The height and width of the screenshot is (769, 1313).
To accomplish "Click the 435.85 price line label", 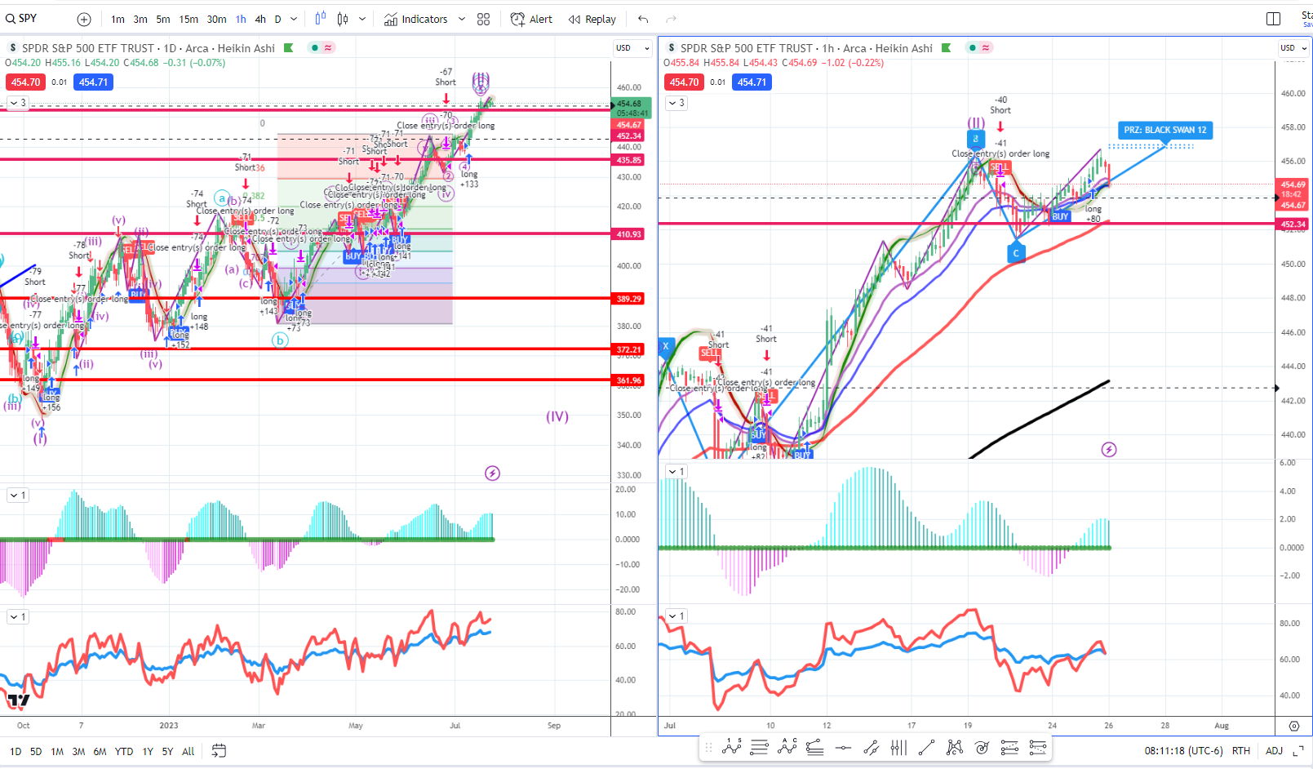I will [628, 160].
